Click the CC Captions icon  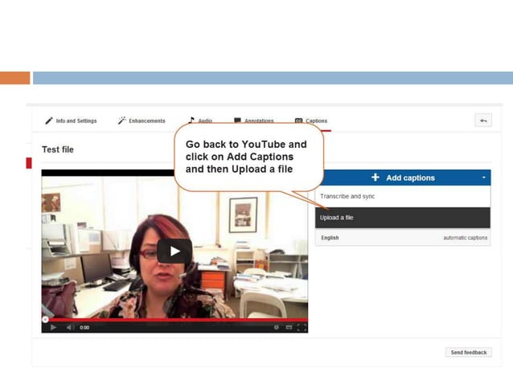tap(298, 121)
